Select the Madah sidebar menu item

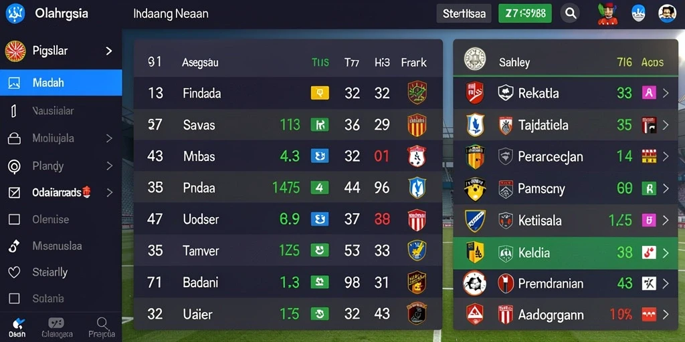pos(61,82)
